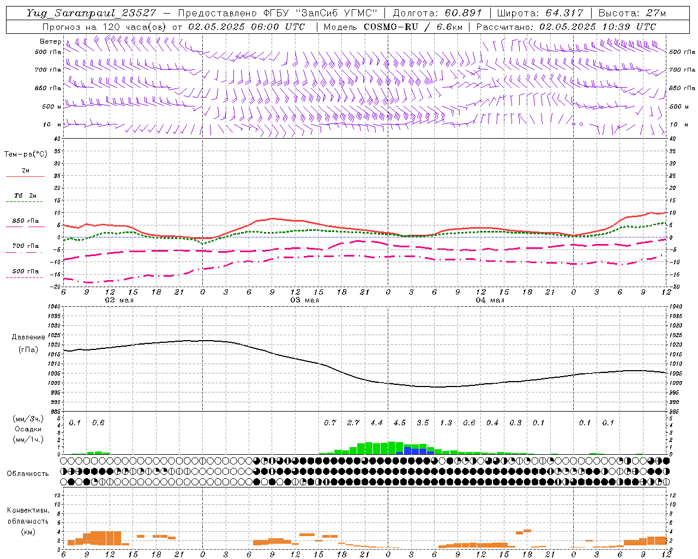Click the 0.4 precipitation amount value
This screenshot has height=559, width=698.
(x=492, y=423)
